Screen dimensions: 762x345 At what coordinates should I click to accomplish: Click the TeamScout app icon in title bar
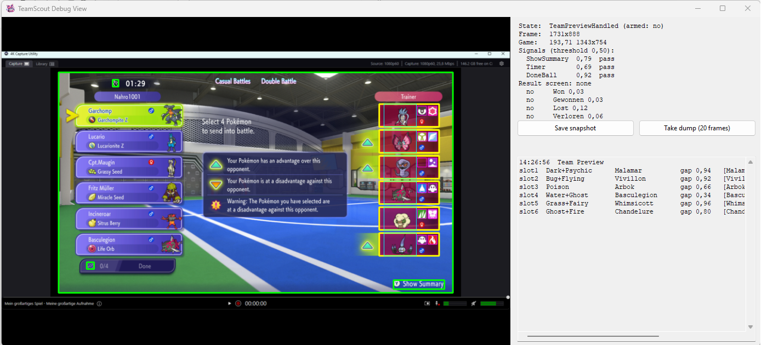tap(10, 8)
